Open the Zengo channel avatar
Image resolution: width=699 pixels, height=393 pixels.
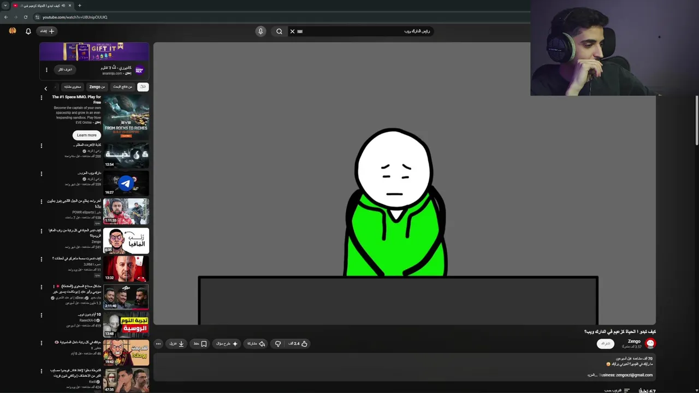point(650,343)
